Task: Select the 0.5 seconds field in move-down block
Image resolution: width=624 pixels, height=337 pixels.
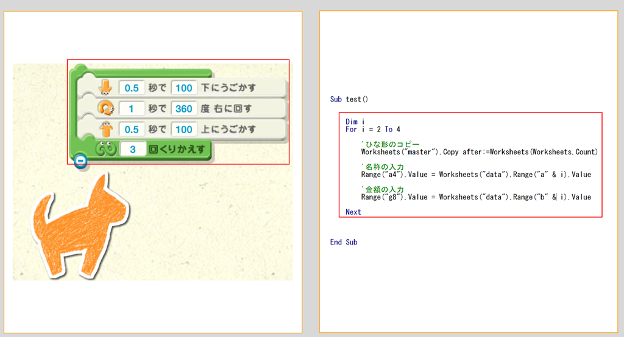Action: coord(132,88)
